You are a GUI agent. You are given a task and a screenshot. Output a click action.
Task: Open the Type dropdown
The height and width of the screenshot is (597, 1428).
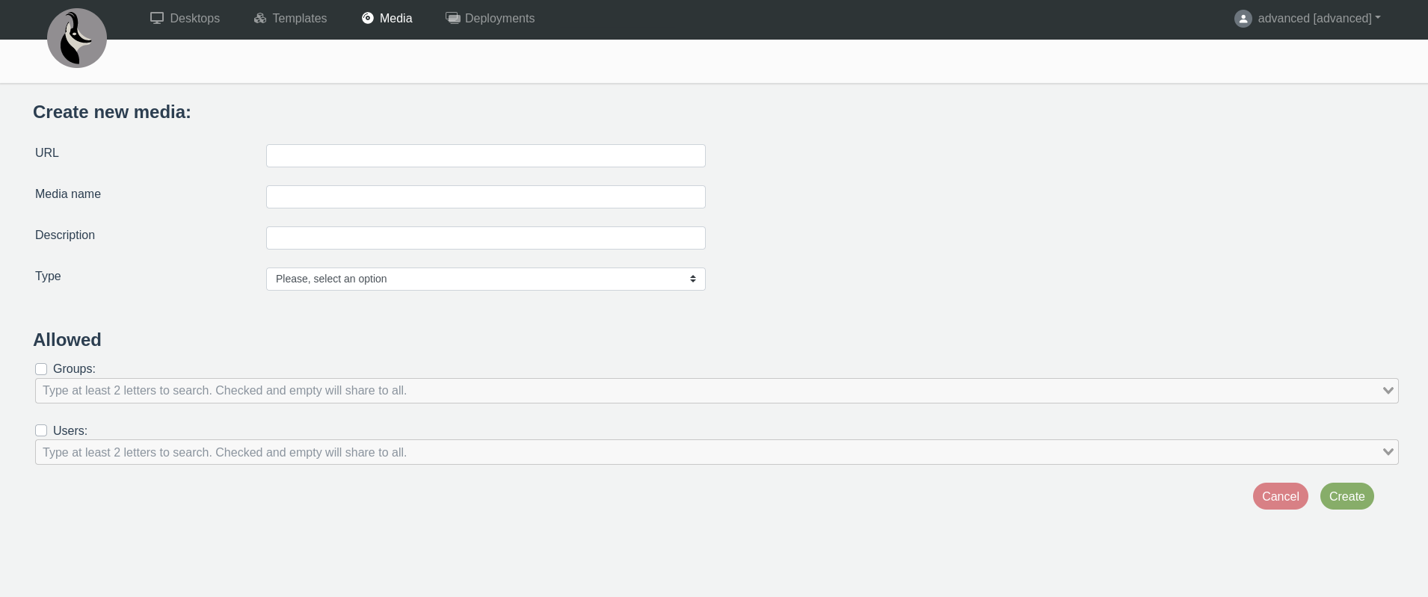pos(484,279)
